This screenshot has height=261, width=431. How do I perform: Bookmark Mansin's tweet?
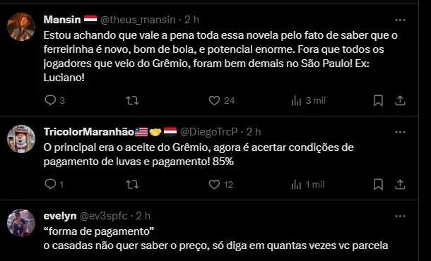(x=378, y=101)
